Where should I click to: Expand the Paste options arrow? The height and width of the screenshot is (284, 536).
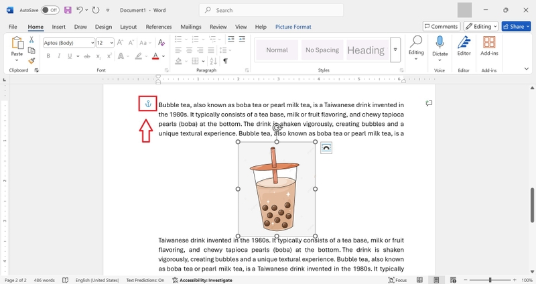coord(17,60)
